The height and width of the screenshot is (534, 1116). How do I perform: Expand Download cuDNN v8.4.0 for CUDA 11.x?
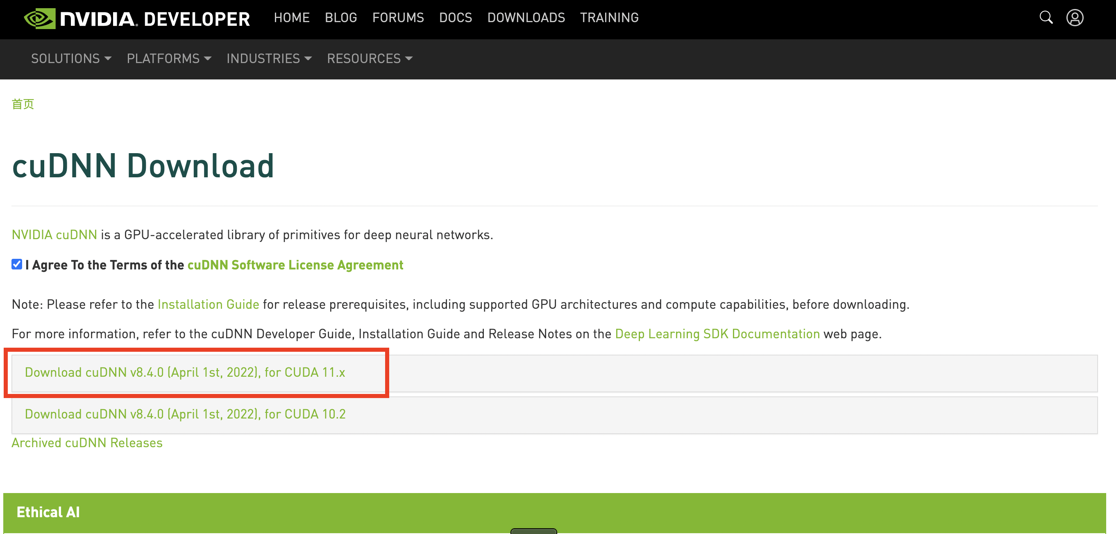555,373
